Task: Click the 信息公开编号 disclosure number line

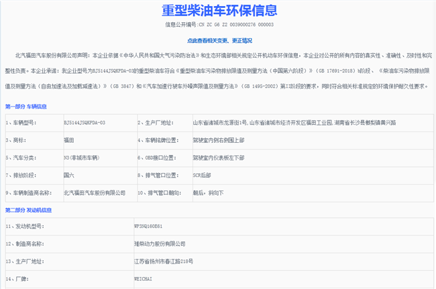Action: [219, 25]
